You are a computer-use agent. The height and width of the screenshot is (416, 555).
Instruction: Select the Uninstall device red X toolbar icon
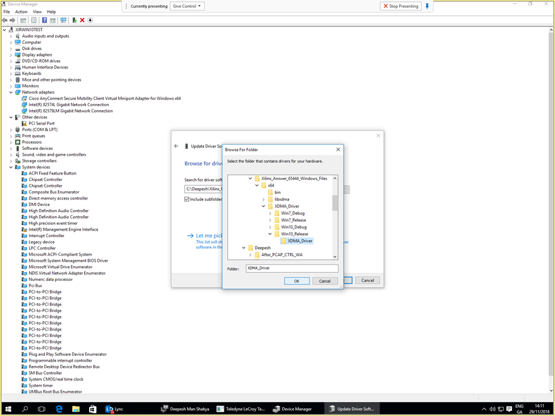(82, 20)
